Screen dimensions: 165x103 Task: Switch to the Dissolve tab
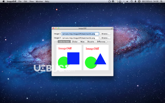(x=91, y=42)
